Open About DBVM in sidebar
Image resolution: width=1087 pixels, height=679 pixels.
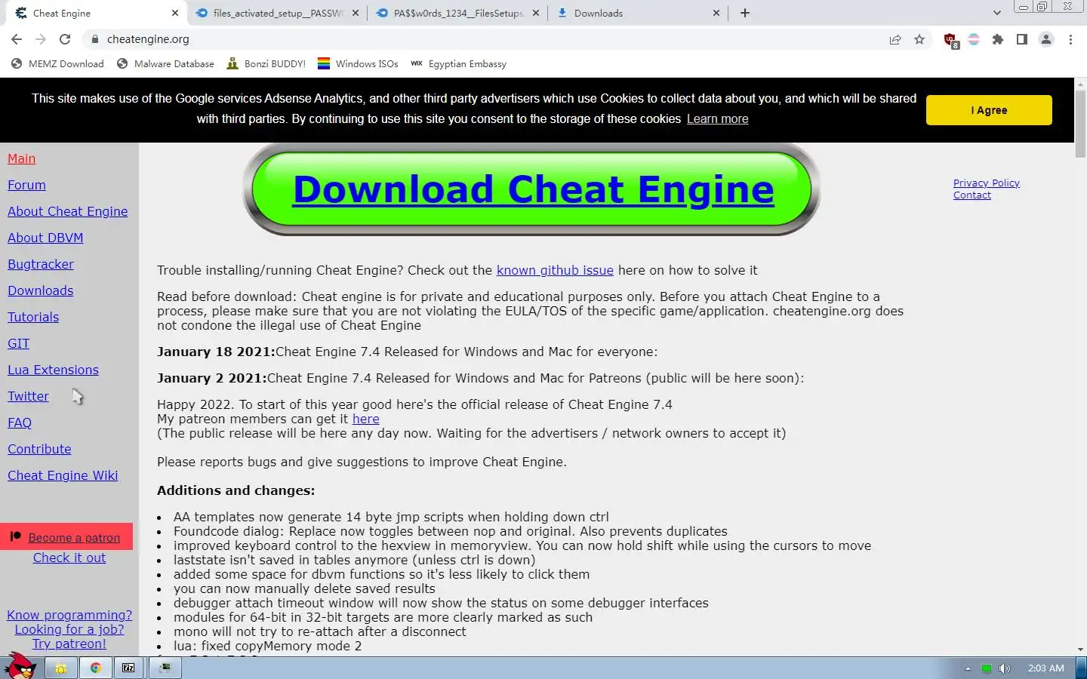45,238
